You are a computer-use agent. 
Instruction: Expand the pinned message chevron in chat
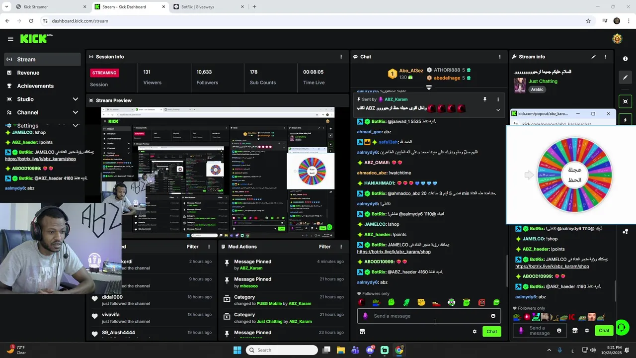pyautogui.click(x=498, y=110)
